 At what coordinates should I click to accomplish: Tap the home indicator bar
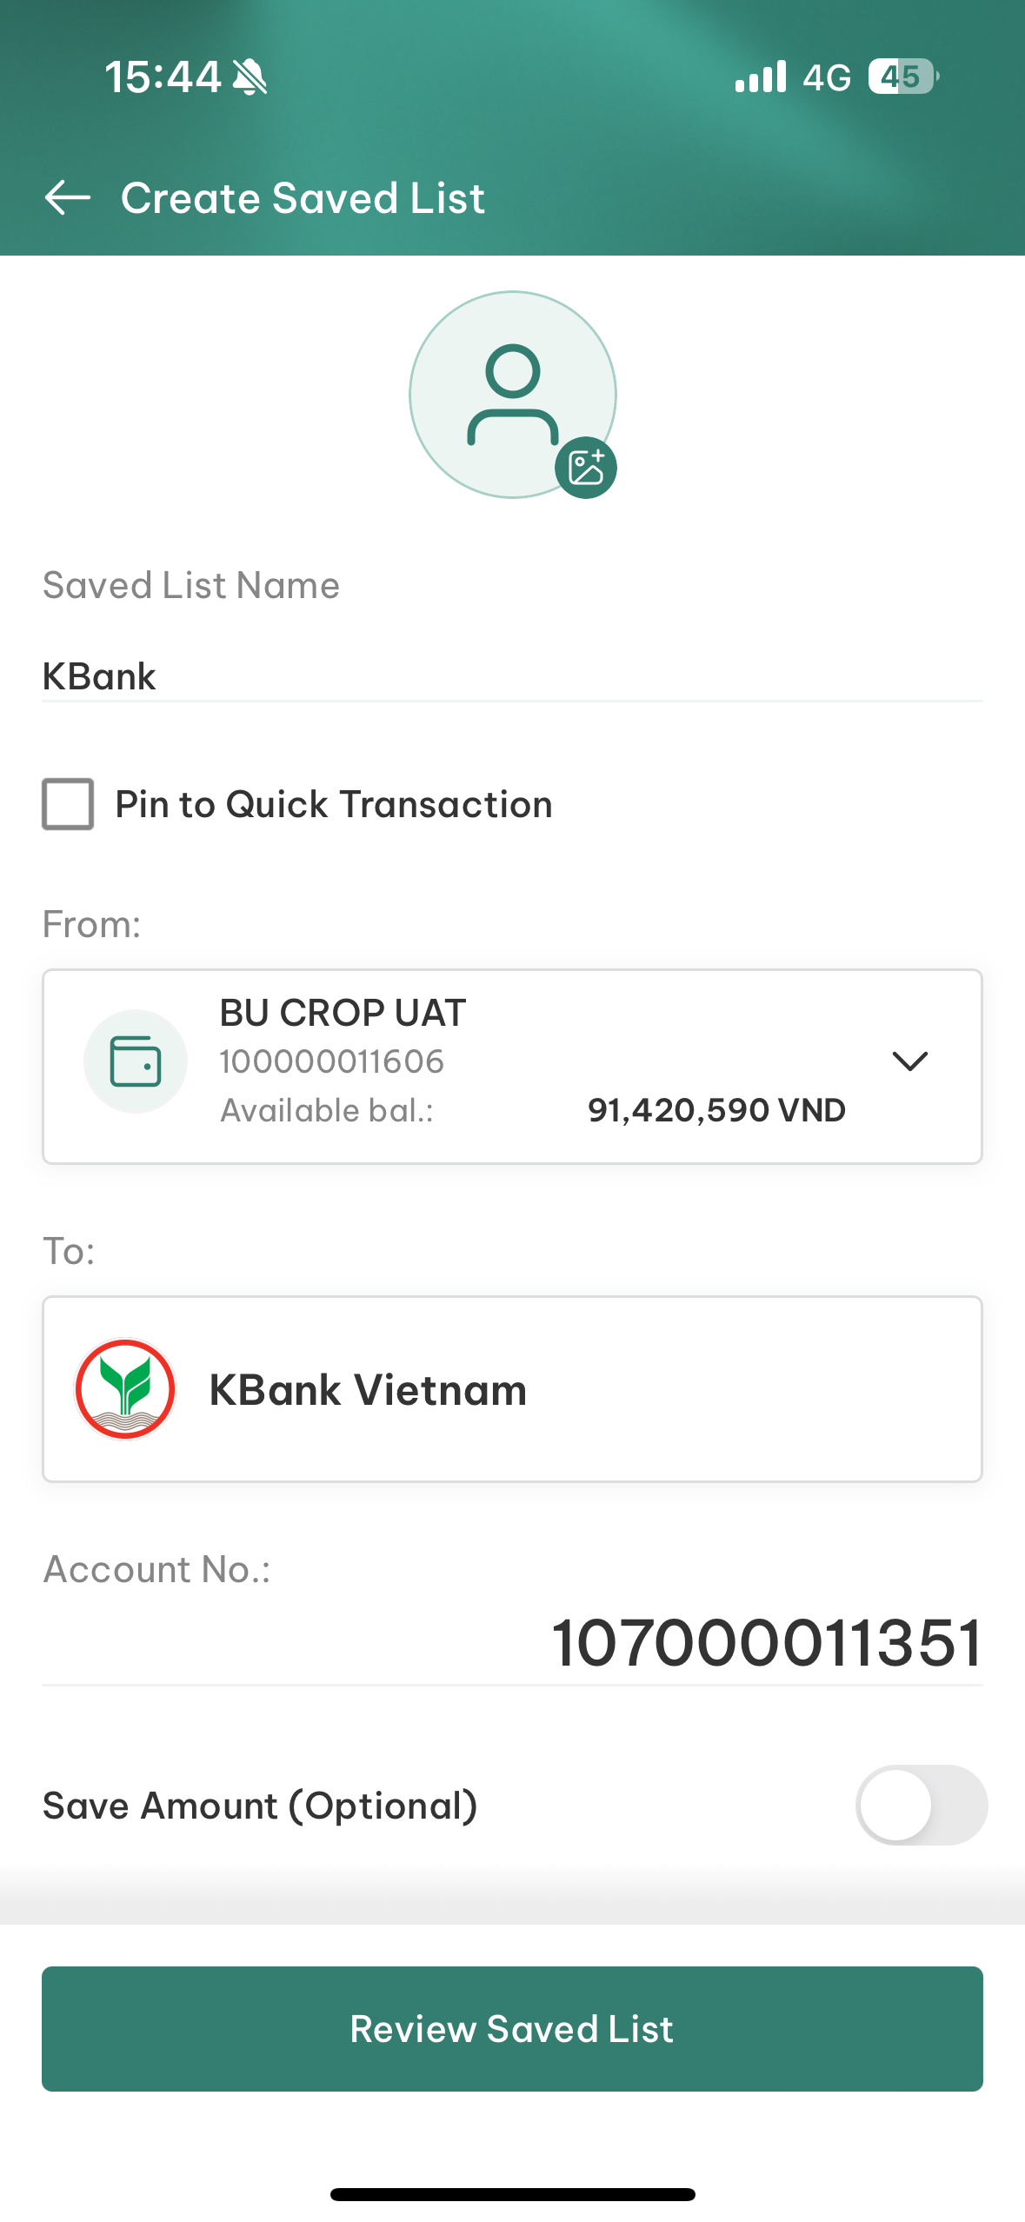click(512, 2194)
